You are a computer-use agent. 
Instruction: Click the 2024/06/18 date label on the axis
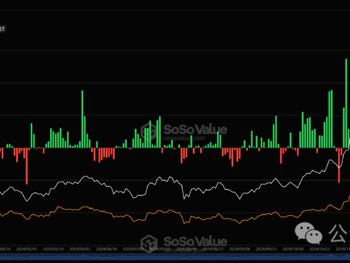[x=107, y=249]
